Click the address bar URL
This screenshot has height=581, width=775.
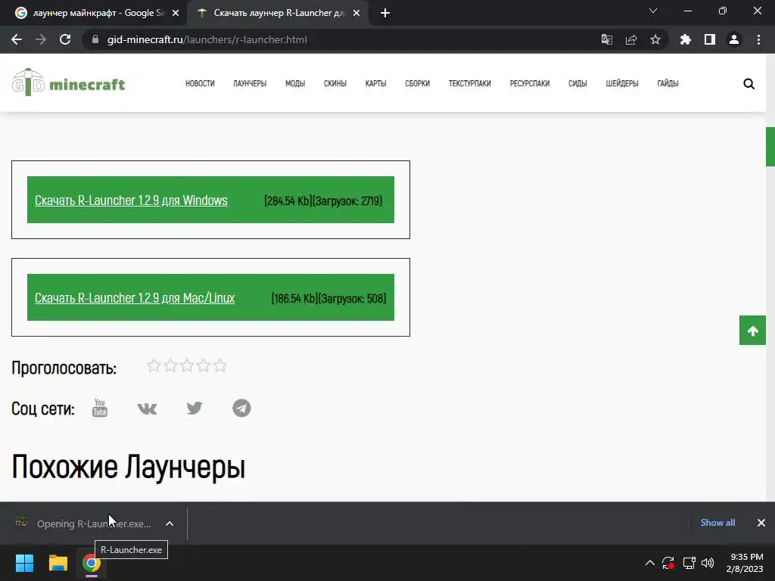coord(207,39)
